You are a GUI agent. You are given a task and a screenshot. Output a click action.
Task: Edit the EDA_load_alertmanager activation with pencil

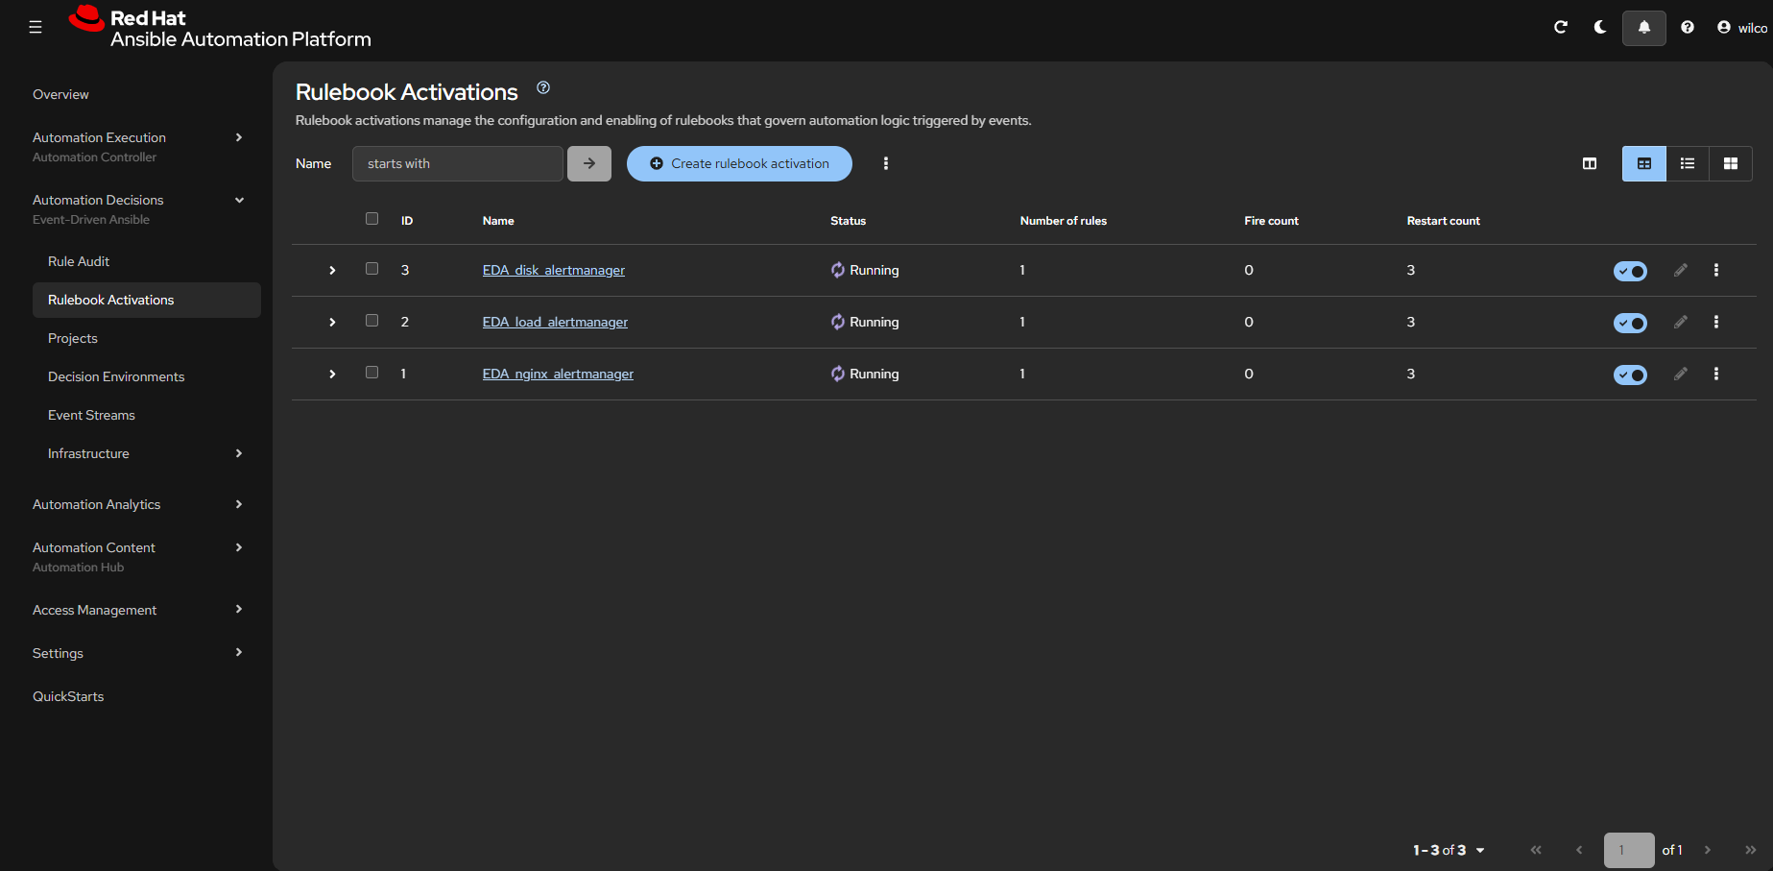tap(1681, 322)
